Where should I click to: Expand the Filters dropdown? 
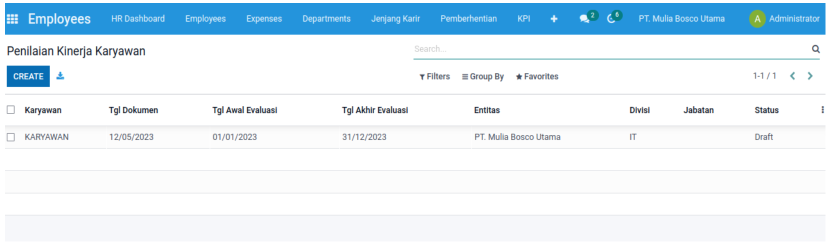pyautogui.click(x=434, y=76)
